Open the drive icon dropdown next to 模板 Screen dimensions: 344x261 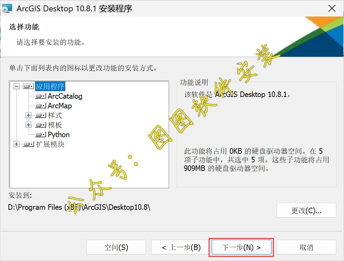pyautogui.click(x=41, y=125)
